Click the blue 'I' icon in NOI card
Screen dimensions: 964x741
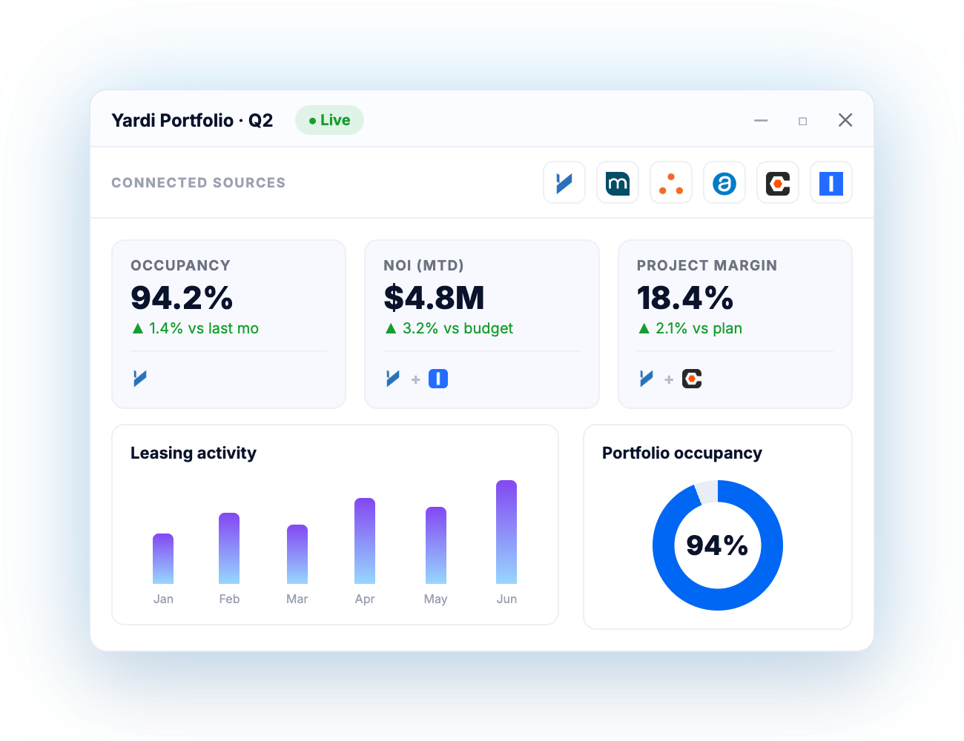(438, 379)
